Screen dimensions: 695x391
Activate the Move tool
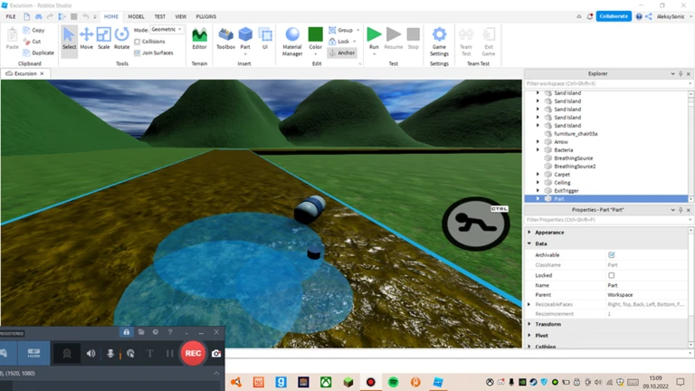tap(87, 39)
